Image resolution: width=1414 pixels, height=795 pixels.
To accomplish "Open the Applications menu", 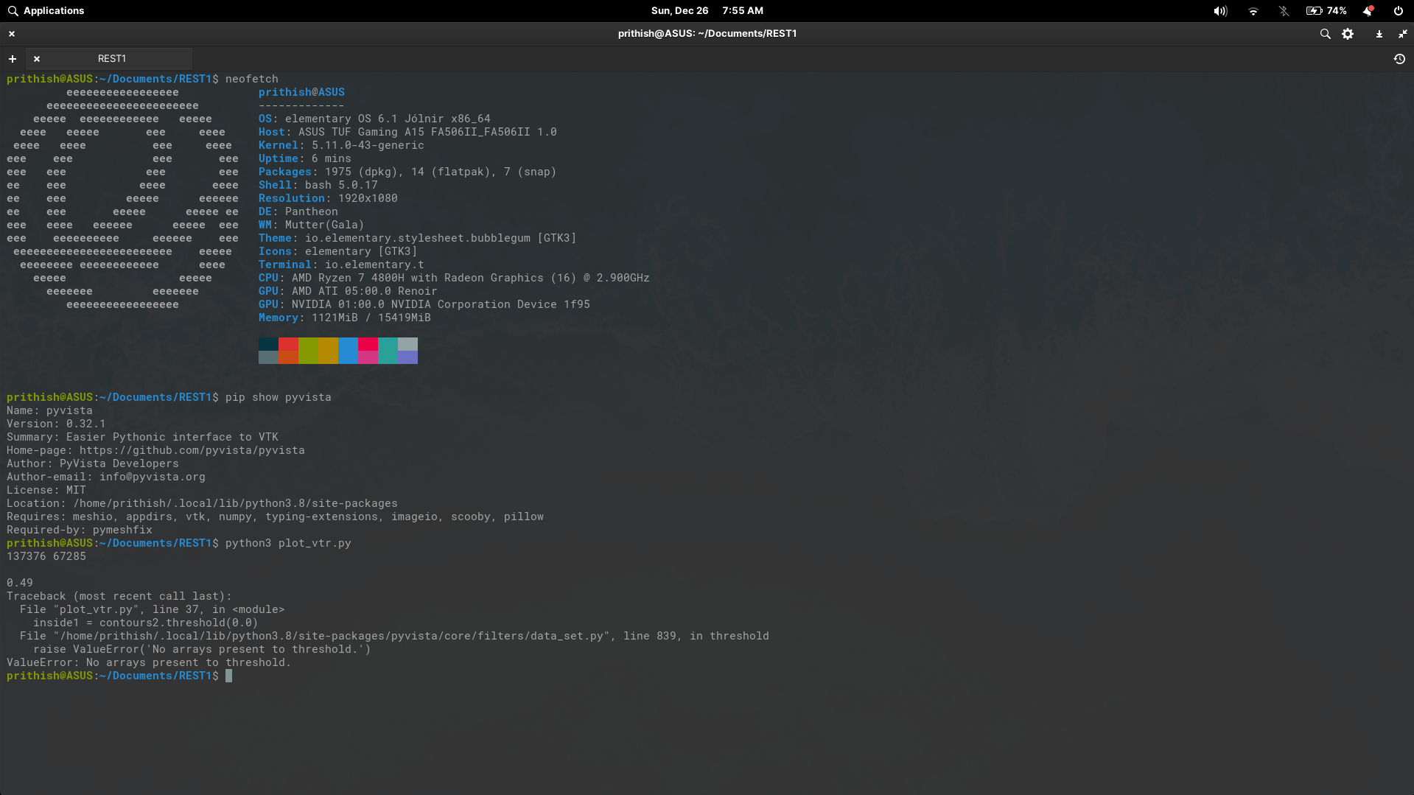I will point(52,11).
